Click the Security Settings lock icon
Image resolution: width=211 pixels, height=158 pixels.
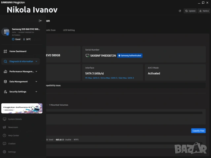[5, 92]
